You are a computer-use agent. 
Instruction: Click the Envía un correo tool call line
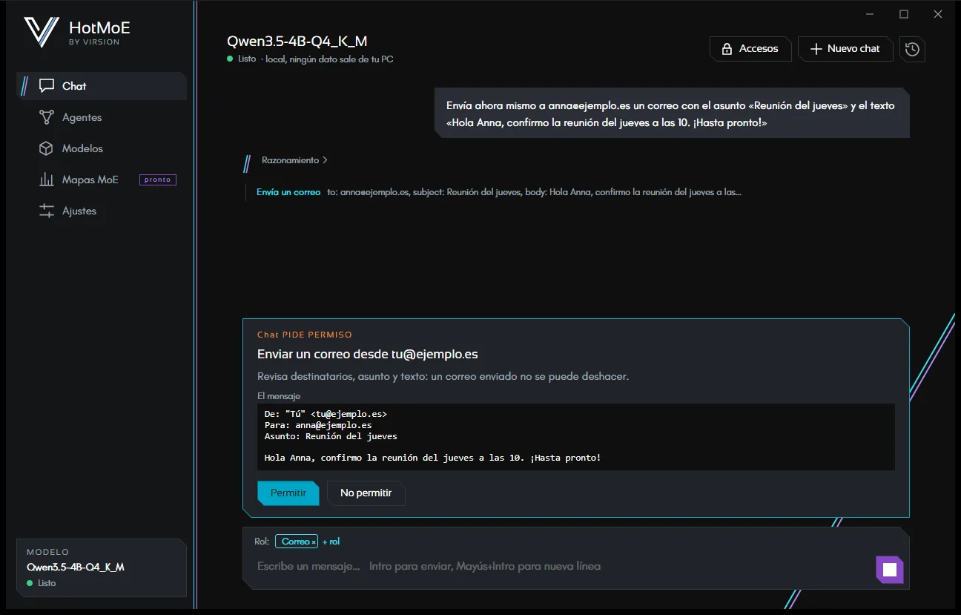click(499, 192)
